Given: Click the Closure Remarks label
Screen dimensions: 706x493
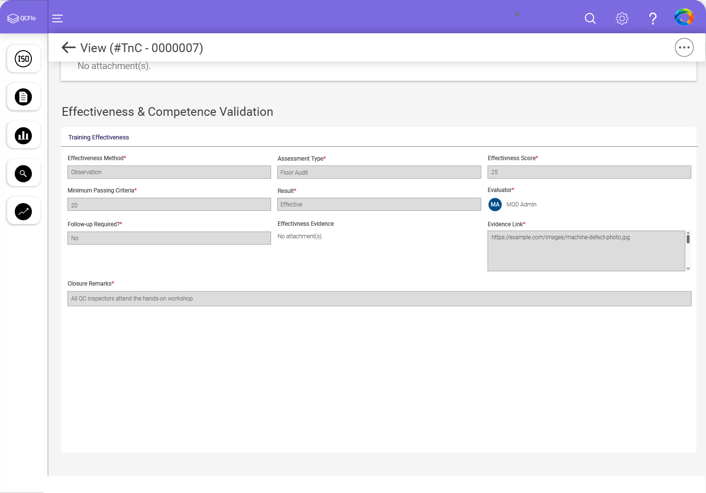Looking at the screenshot, I should pyautogui.click(x=91, y=284).
